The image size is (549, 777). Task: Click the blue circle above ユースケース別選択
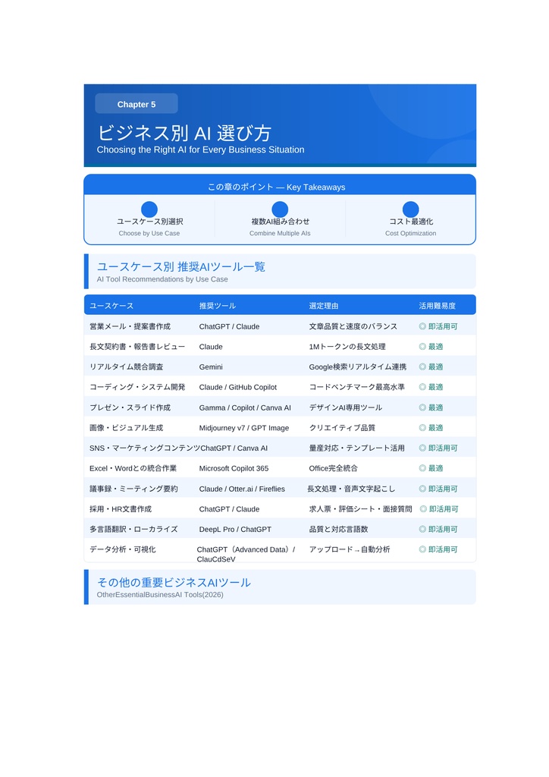click(149, 209)
